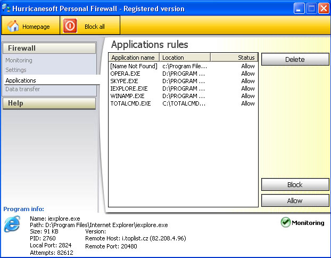The image size is (331, 258).
Task: Click the Allow button
Action: click(x=295, y=200)
